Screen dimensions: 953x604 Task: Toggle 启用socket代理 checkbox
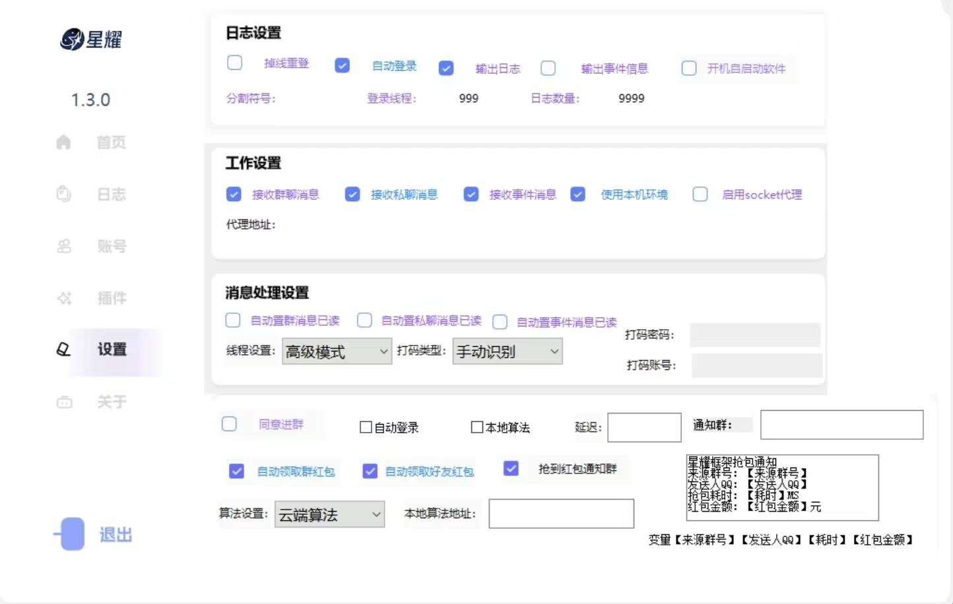(700, 195)
